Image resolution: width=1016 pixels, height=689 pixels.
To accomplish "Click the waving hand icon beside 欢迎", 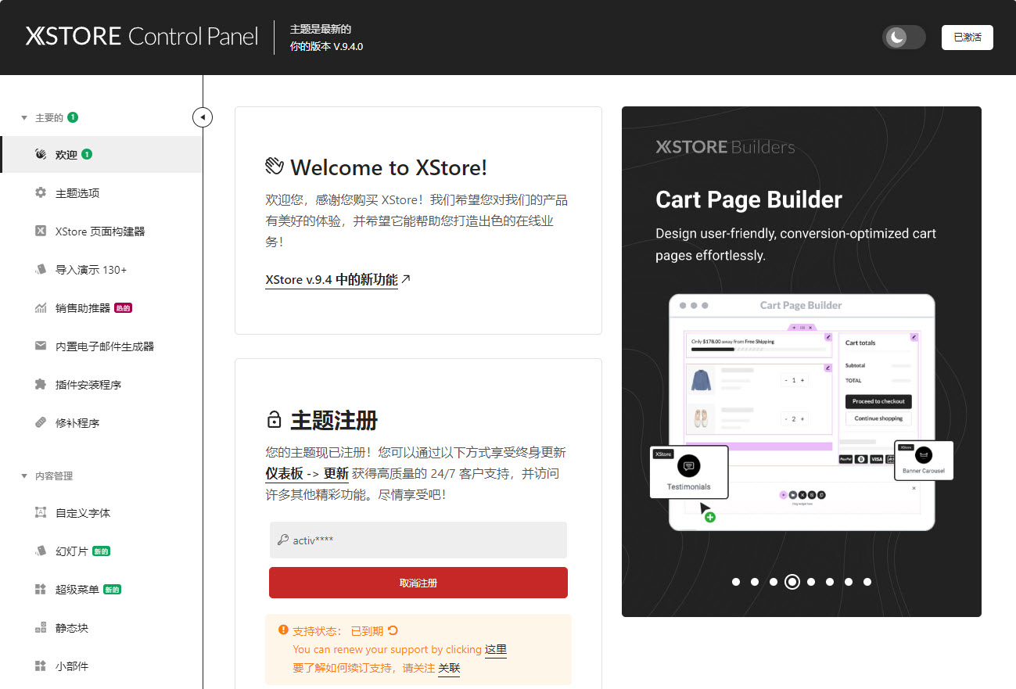I will click(41, 155).
